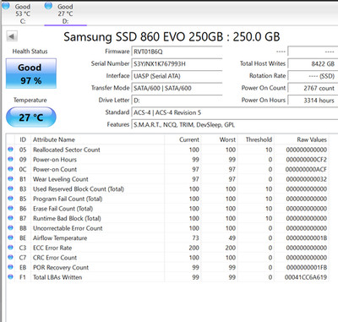
Task: Click raw value 000000000CF2
Action: point(307,160)
